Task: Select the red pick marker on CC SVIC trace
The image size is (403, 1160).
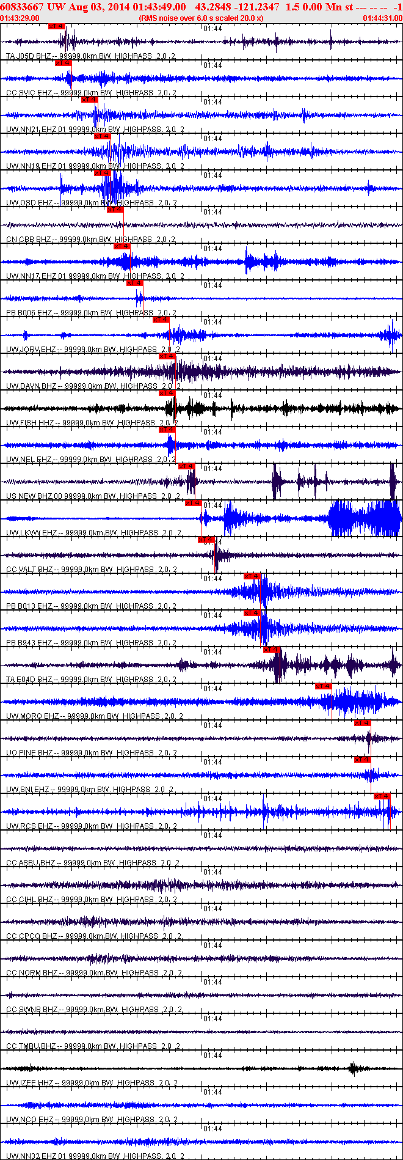Action: click(64, 63)
